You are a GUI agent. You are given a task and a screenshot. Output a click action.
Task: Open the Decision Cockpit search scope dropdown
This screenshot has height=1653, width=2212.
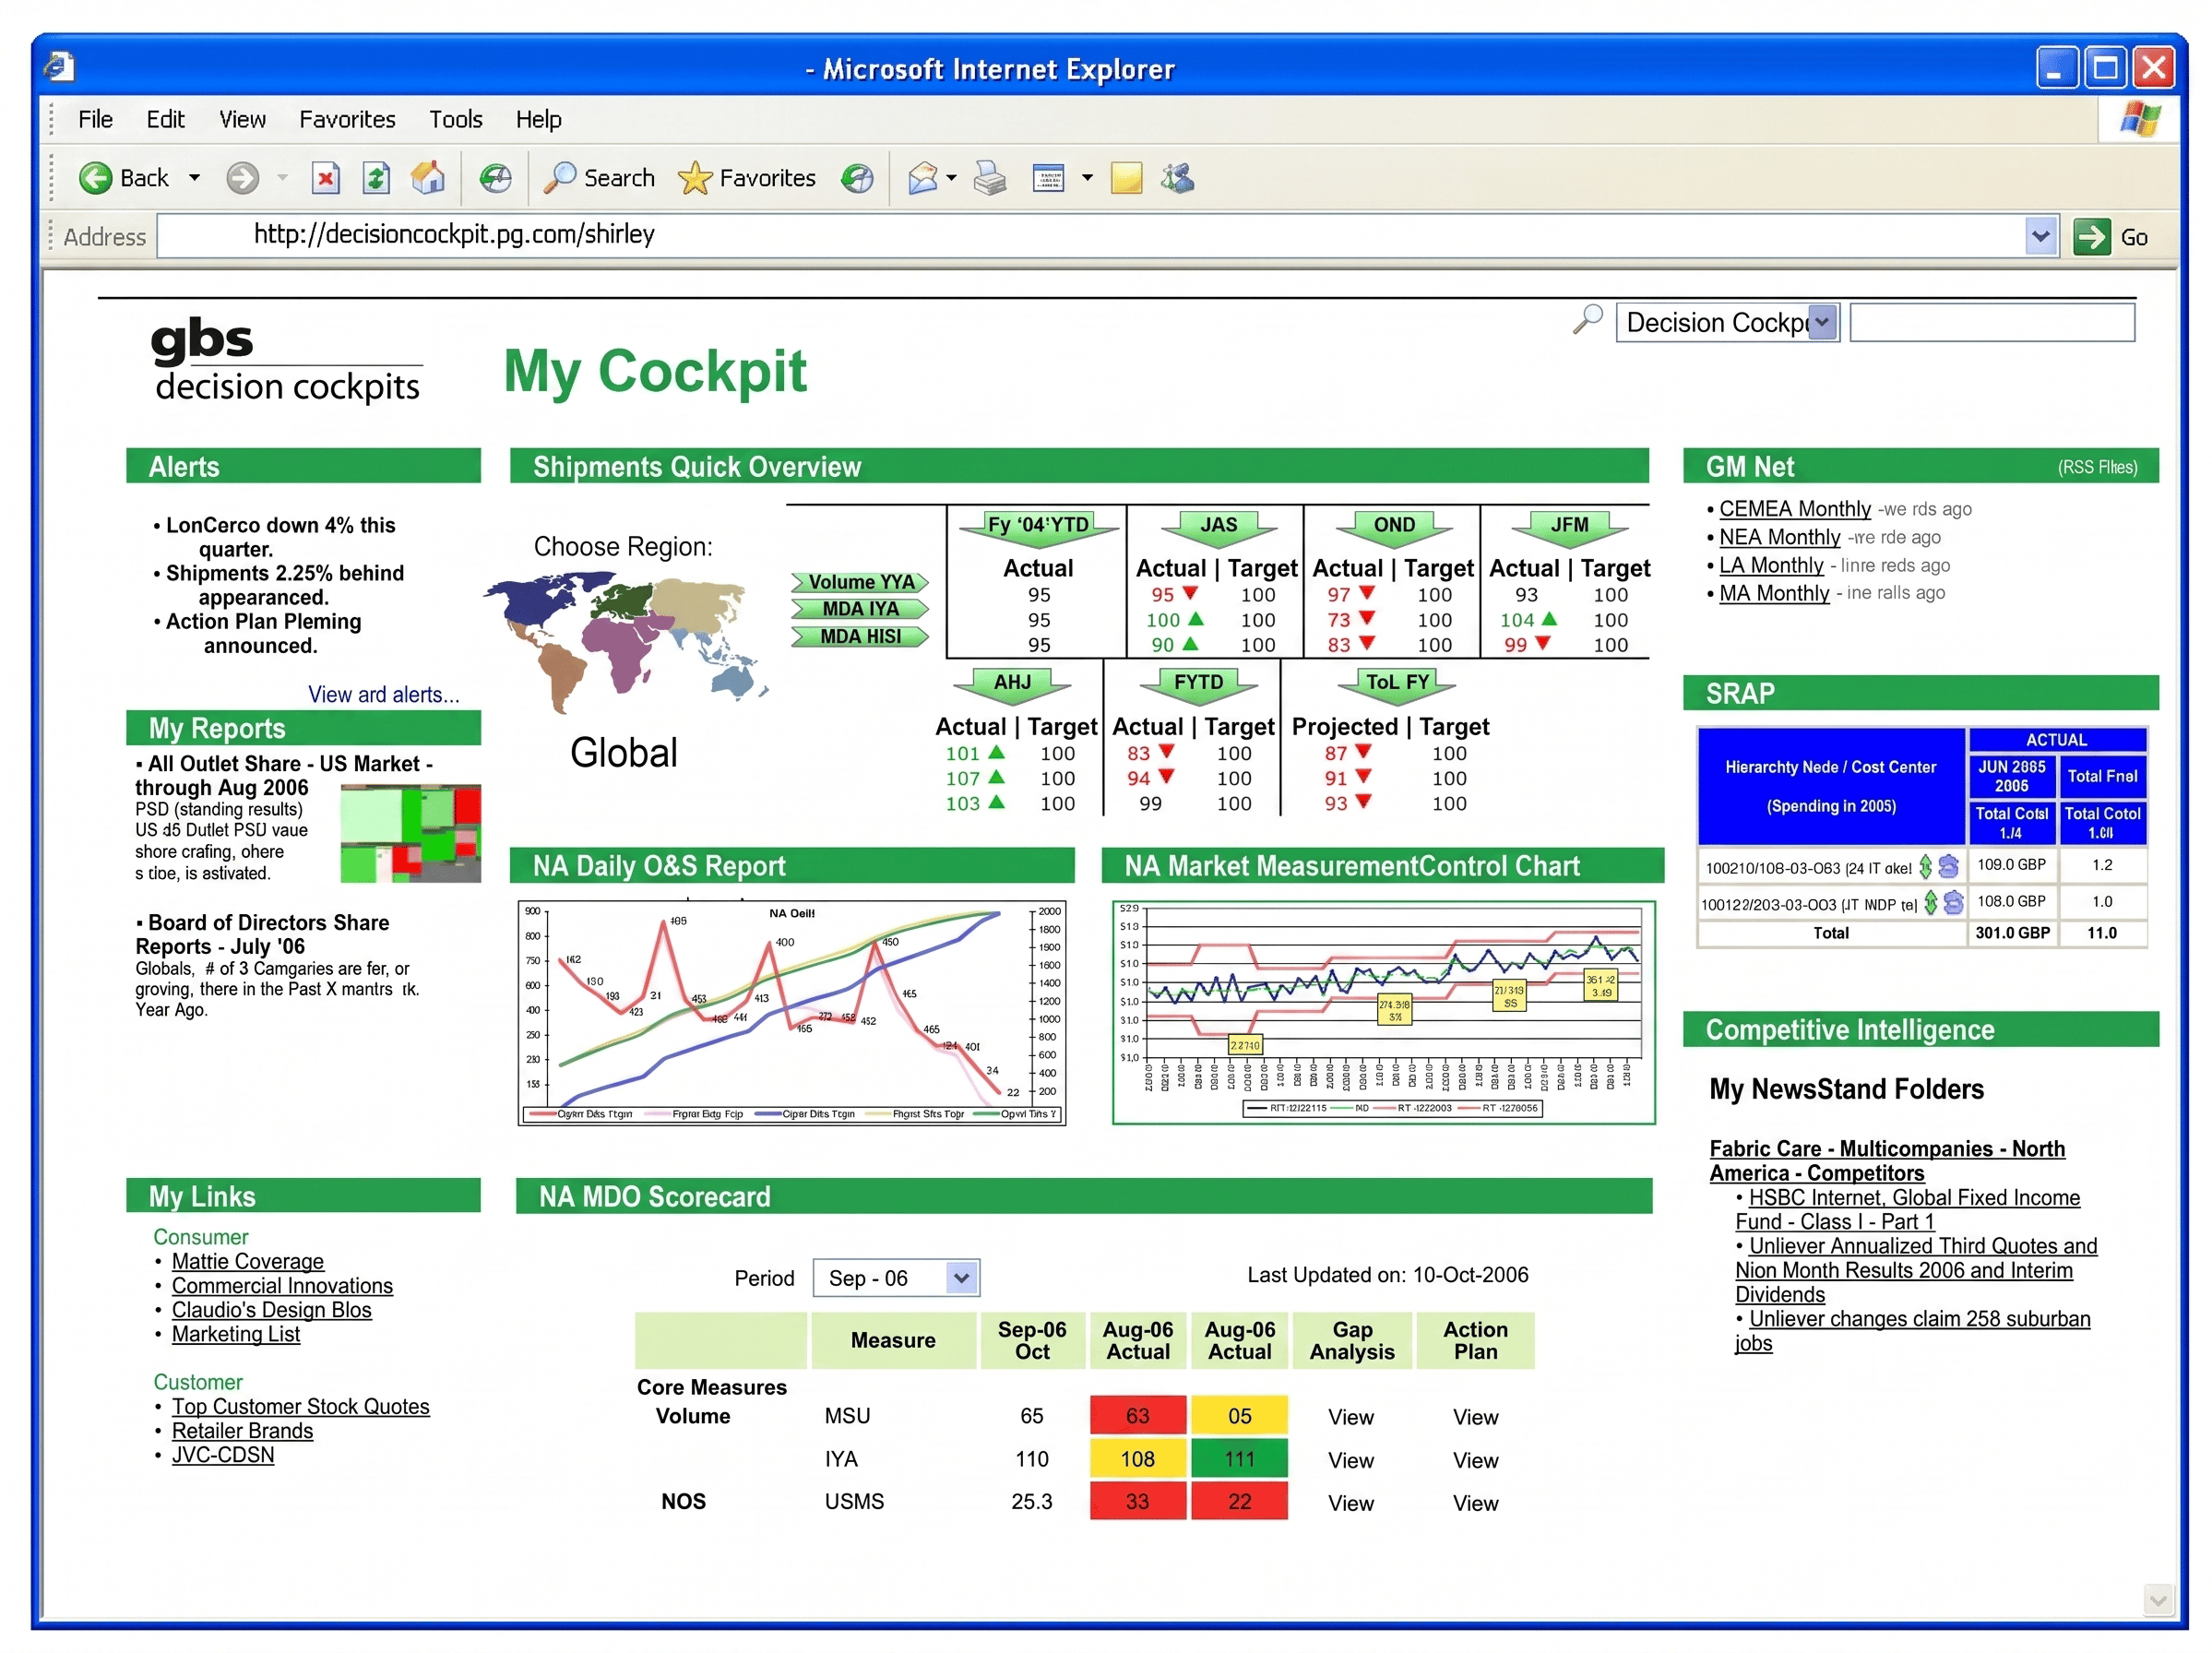1822,323
